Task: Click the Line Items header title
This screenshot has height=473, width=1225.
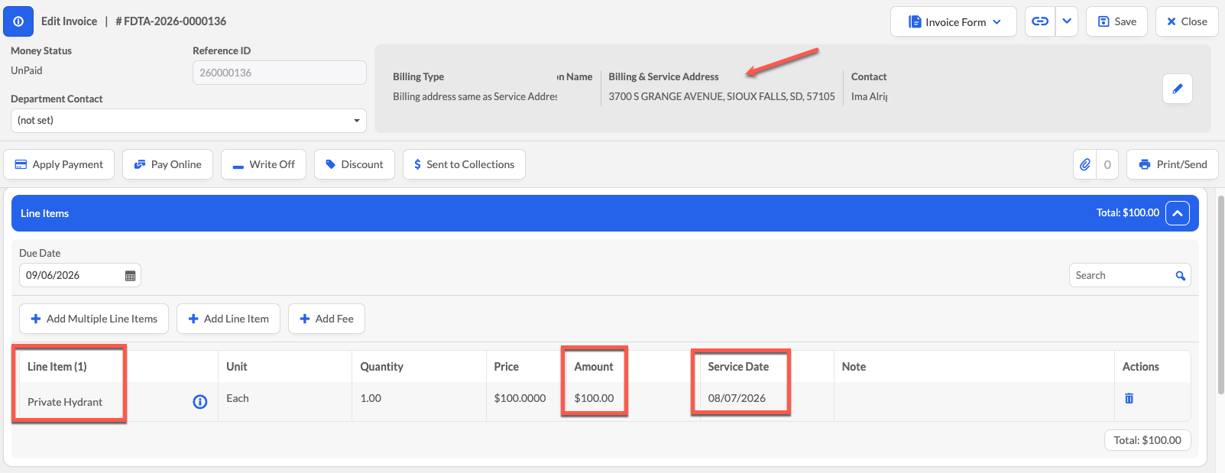Action: coord(44,213)
